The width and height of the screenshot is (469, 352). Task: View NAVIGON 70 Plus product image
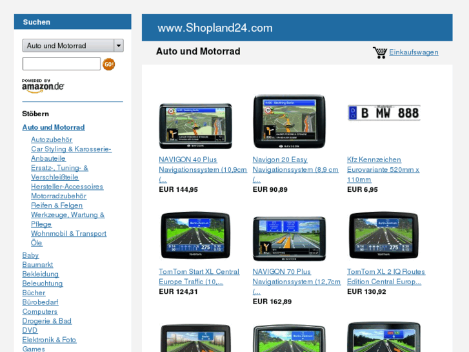pyautogui.click(x=289, y=239)
